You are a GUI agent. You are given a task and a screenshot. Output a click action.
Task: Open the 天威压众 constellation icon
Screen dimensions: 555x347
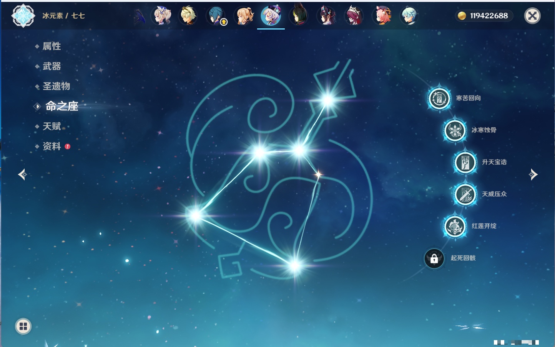(x=465, y=194)
